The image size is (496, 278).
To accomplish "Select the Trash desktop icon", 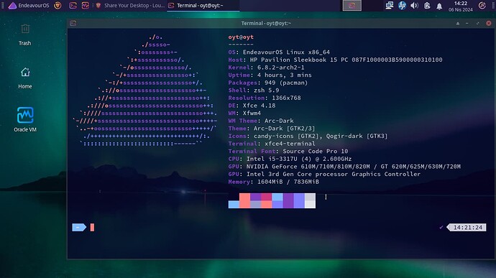I will coord(25,34).
